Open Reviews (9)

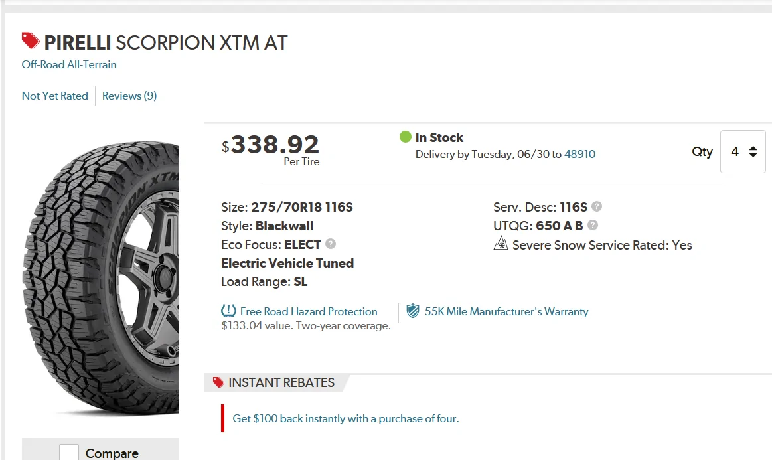129,96
